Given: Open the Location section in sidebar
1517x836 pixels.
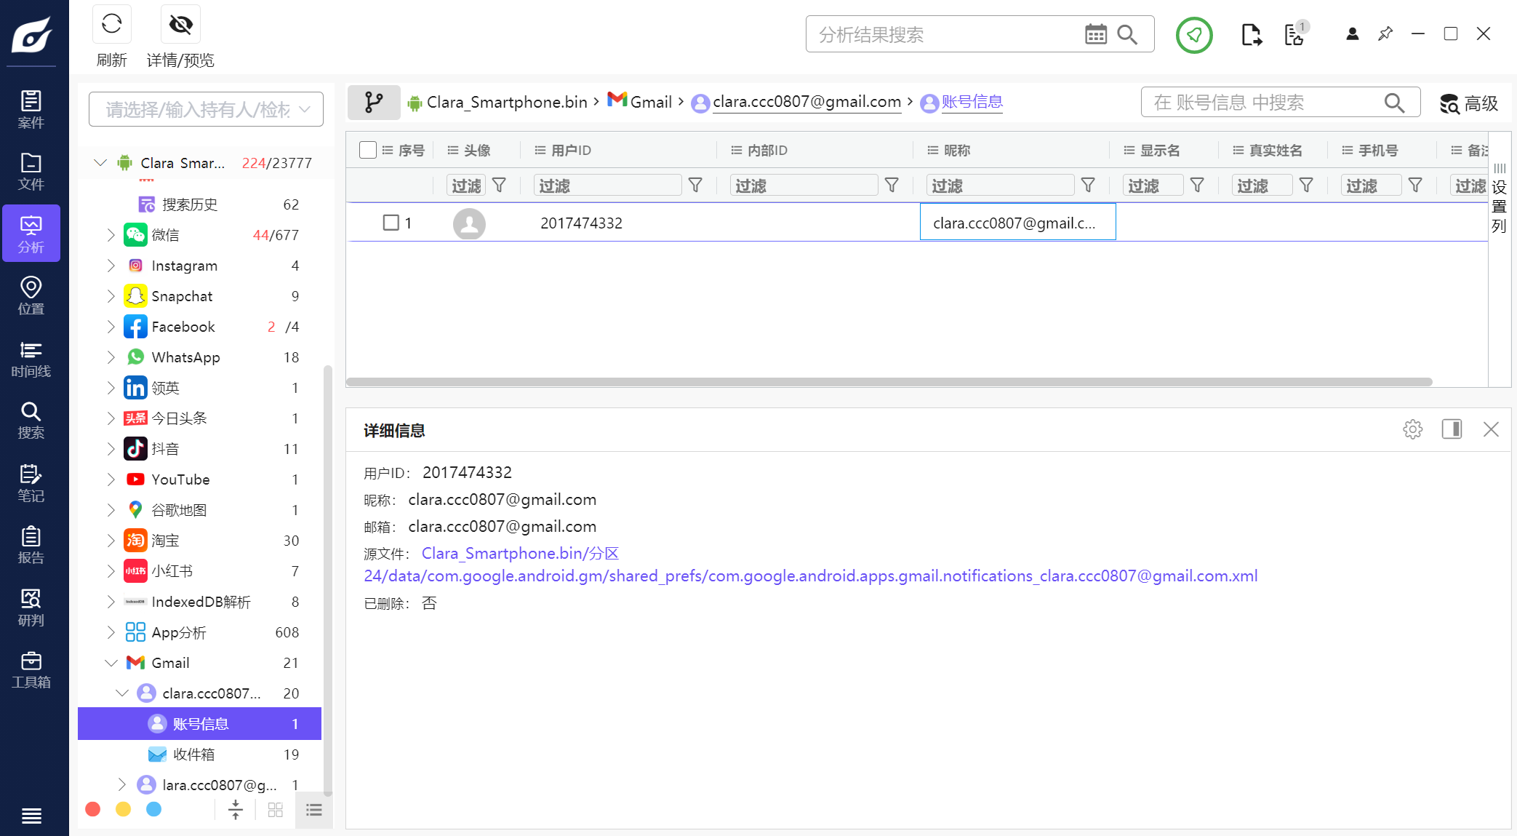Looking at the screenshot, I should coord(31,295).
